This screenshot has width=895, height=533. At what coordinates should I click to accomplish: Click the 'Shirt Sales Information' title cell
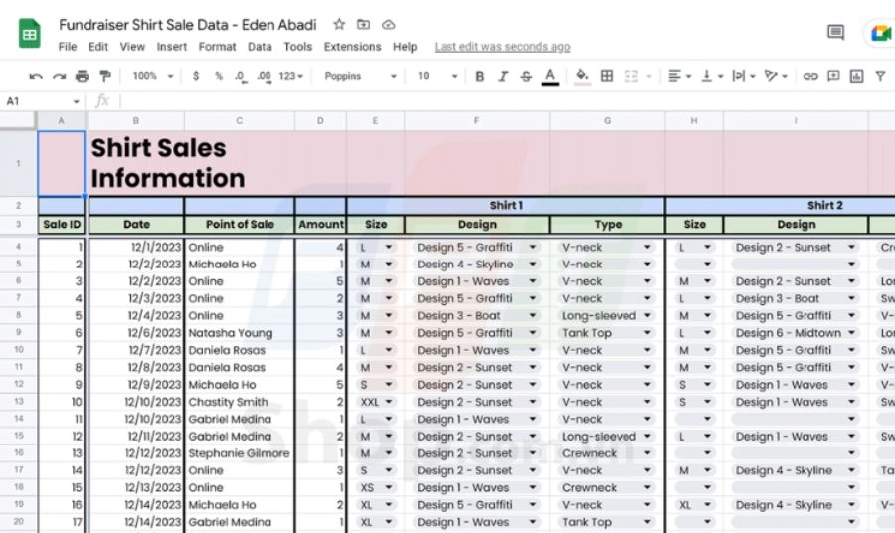[x=168, y=163]
